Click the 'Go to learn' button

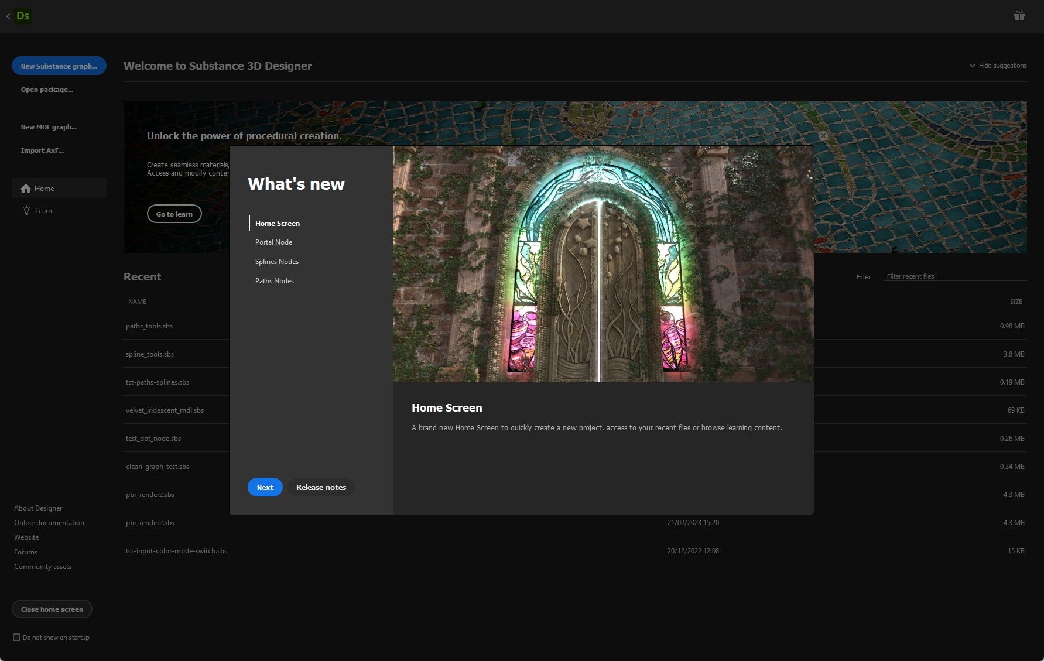pyautogui.click(x=174, y=214)
